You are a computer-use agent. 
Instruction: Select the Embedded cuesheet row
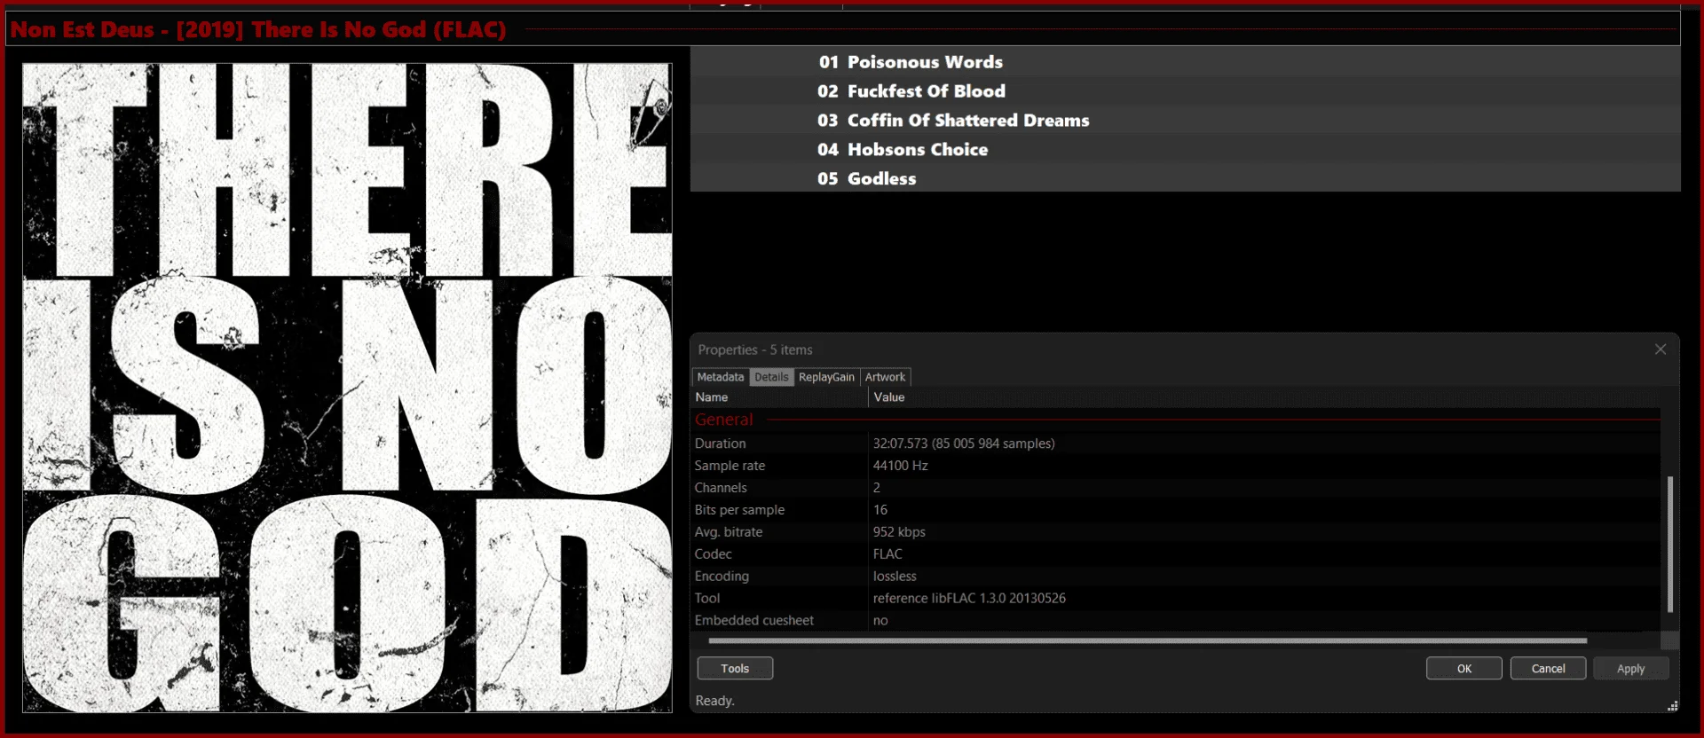[x=1176, y=621]
